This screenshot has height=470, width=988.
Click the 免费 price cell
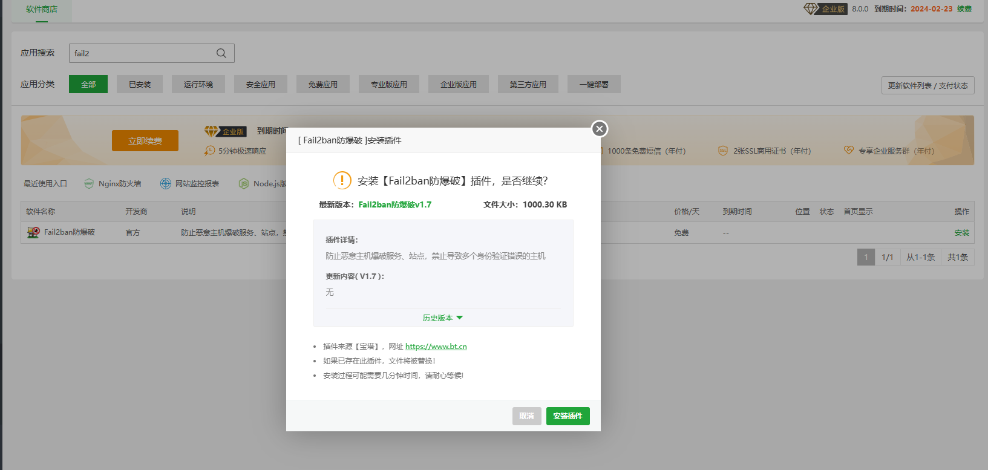point(681,233)
